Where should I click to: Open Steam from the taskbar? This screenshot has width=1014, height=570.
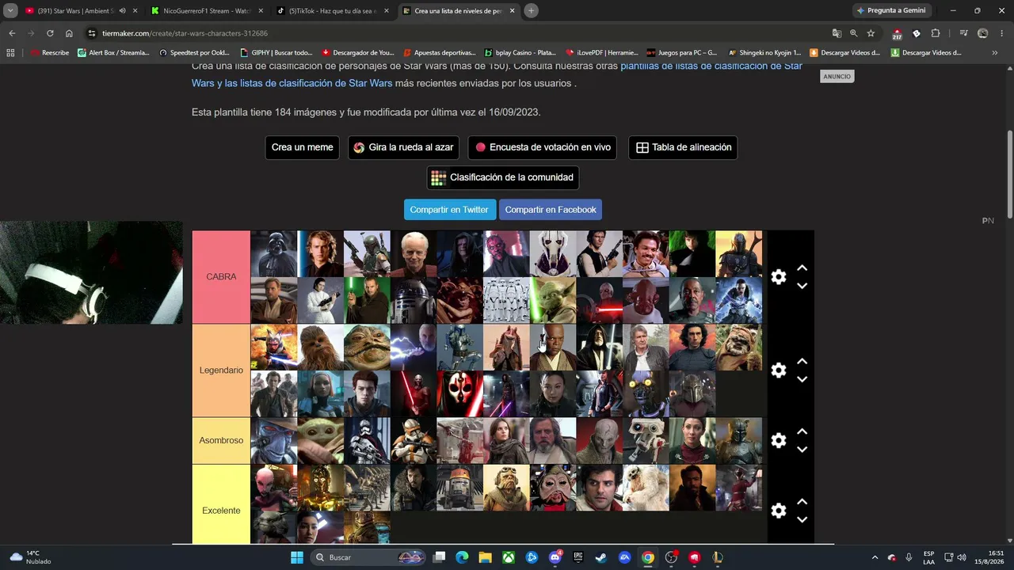601,557
